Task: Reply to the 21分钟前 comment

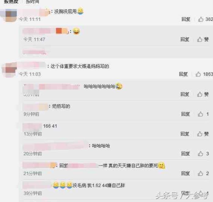Action: point(185,173)
